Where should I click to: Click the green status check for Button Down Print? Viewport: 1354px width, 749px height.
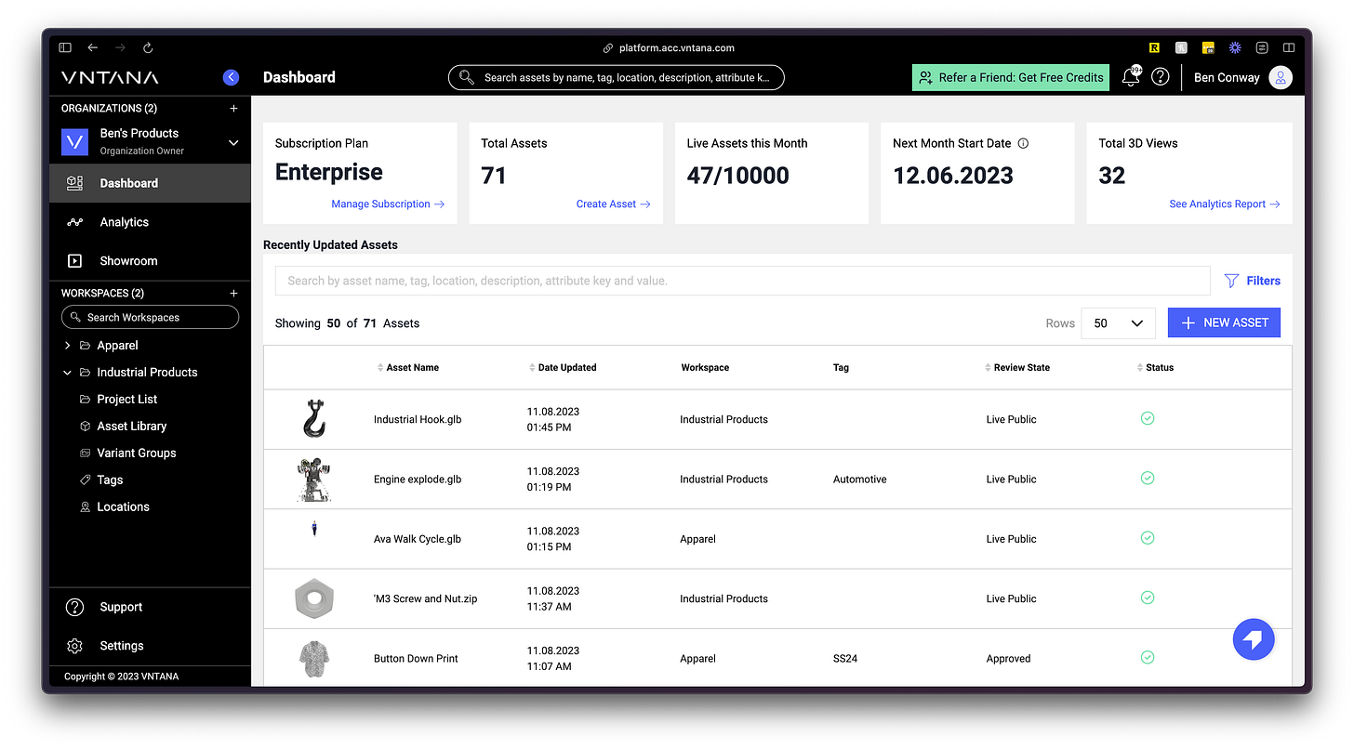click(x=1147, y=657)
